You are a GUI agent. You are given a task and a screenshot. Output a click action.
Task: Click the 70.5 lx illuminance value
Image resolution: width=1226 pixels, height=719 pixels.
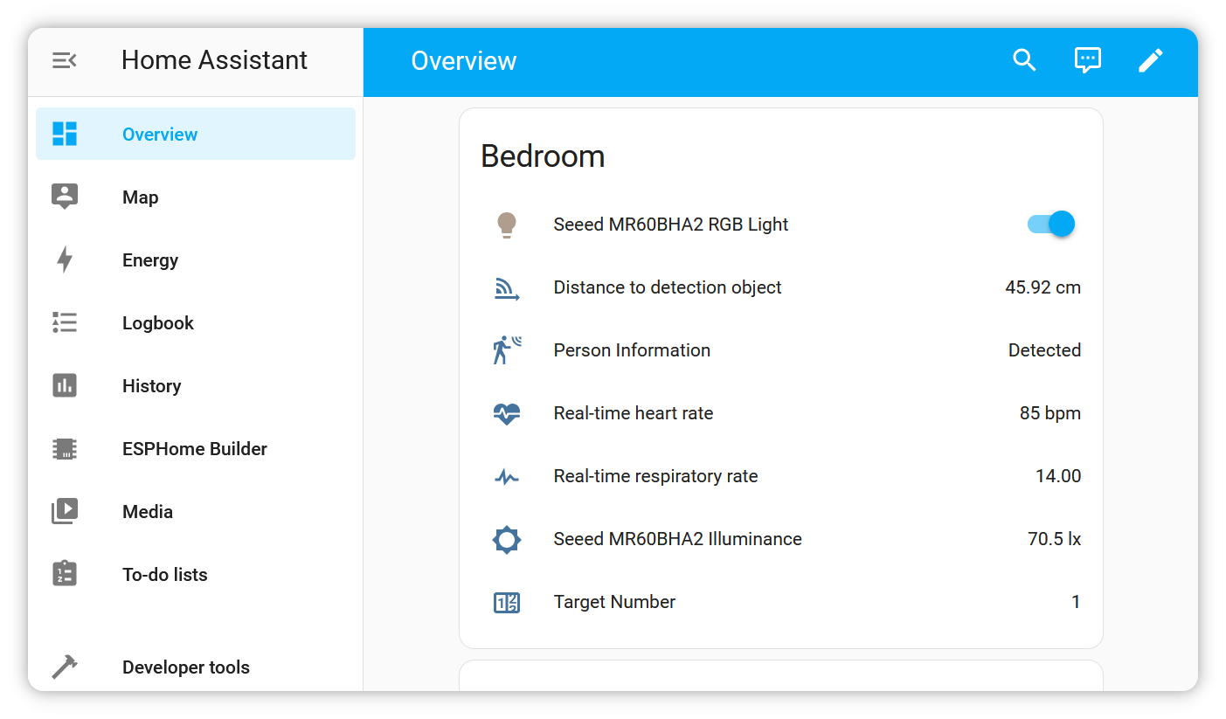tap(1054, 539)
